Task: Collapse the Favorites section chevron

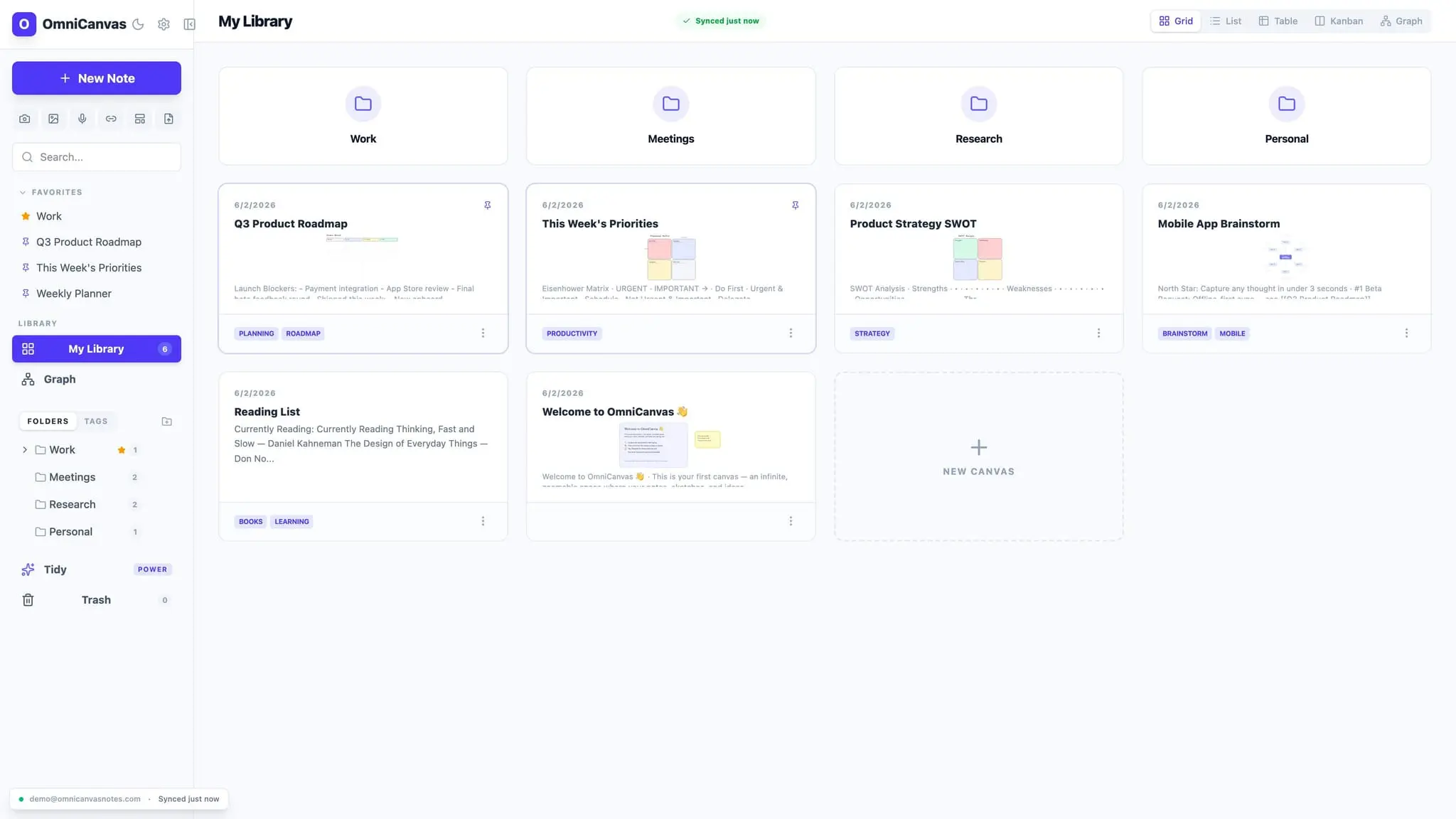Action: tap(23, 193)
